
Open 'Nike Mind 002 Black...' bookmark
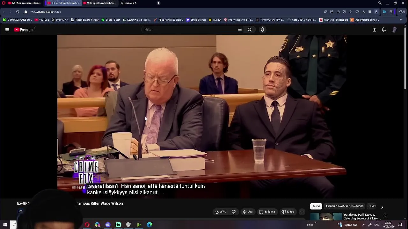(169, 20)
